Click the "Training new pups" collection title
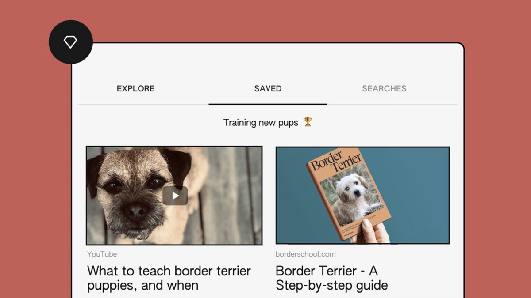The width and height of the screenshot is (531, 298). pos(261,122)
